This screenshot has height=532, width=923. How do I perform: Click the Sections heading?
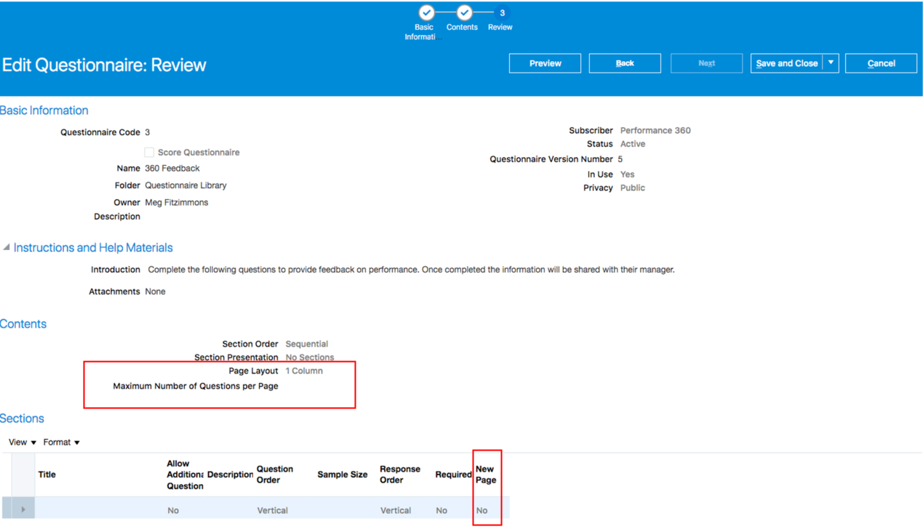[22, 419]
